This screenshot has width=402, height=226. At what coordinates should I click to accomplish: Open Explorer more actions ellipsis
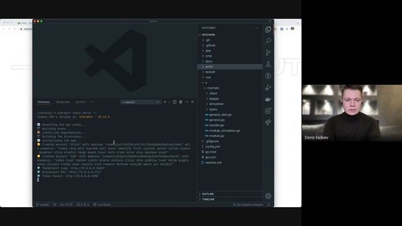point(257,28)
